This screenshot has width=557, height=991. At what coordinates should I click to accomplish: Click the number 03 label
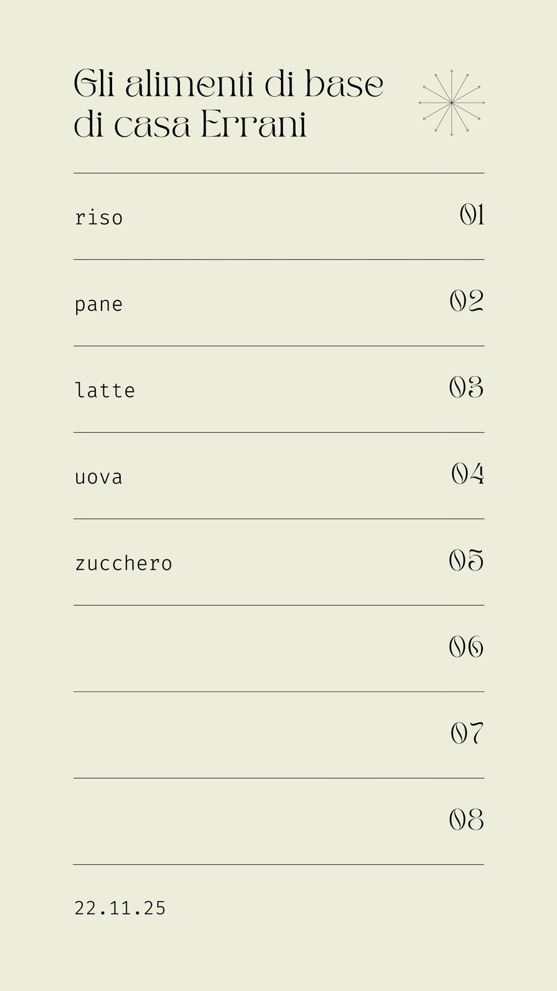click(x=467, y=388)
